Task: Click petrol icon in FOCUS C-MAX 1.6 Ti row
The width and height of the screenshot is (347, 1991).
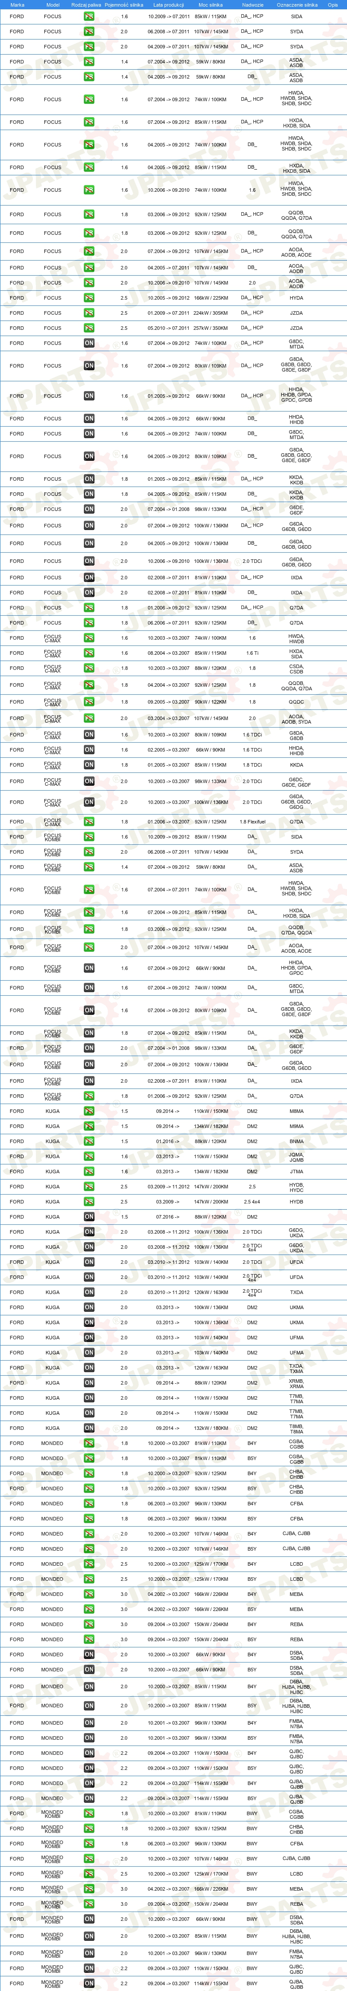Action: point(89,653)
